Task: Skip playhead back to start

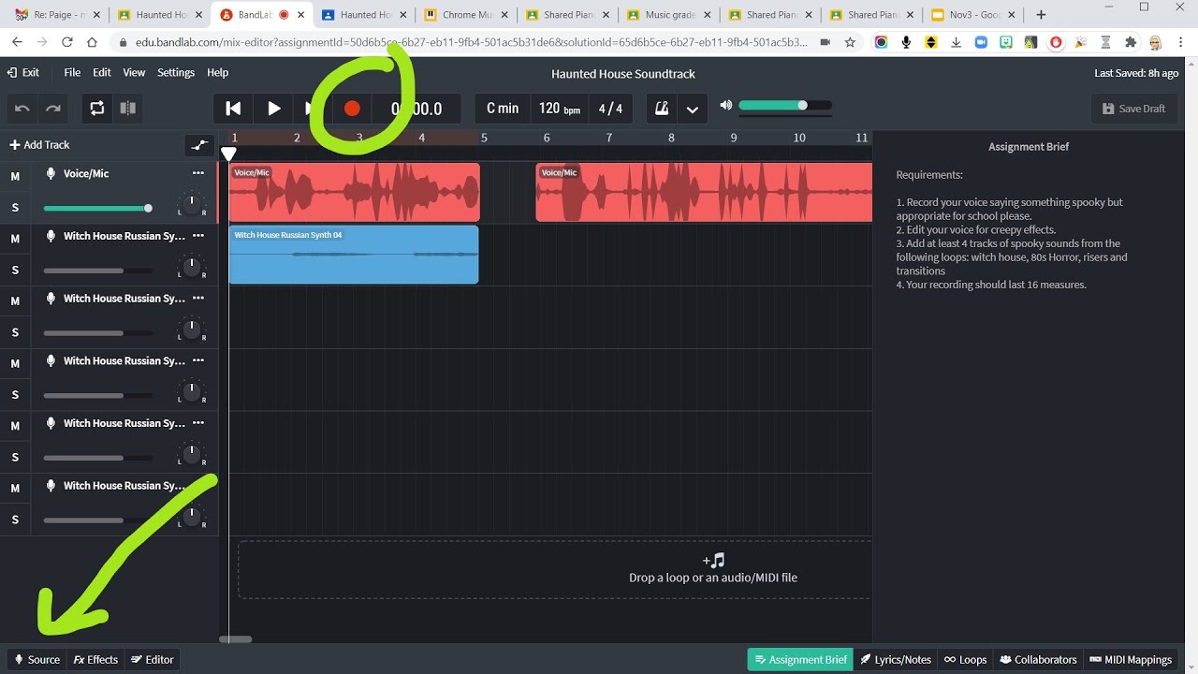Action: coord(233,109)
